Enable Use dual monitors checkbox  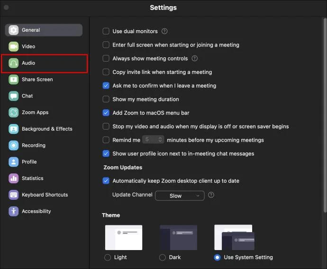(106, 31)
